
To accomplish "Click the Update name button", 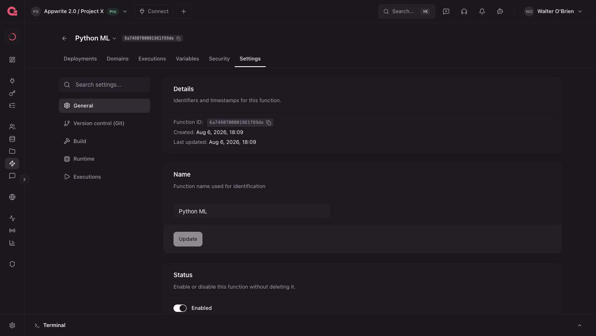I will 188,239.
